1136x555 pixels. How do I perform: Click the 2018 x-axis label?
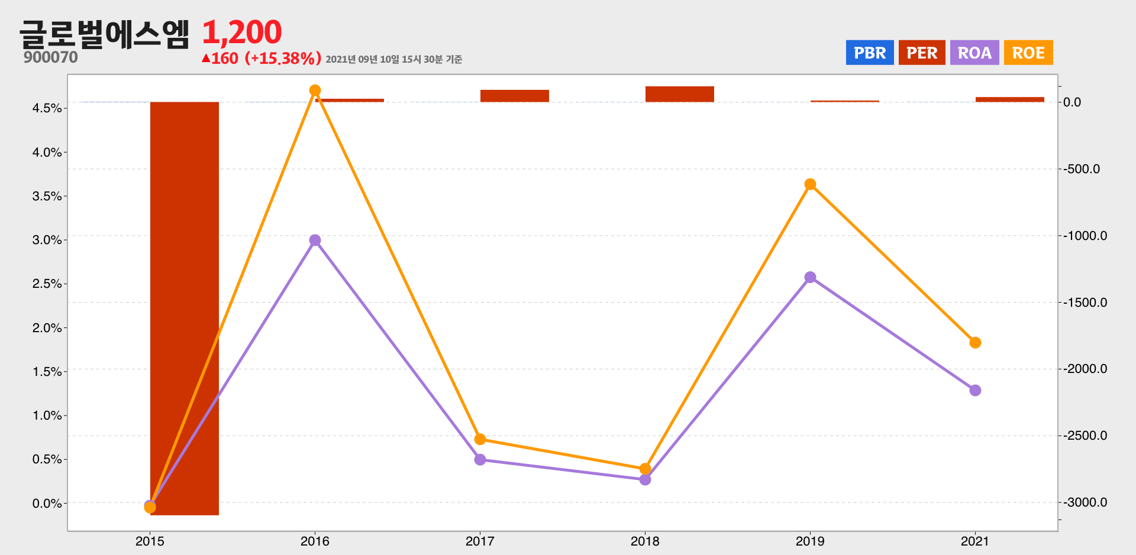646,541
